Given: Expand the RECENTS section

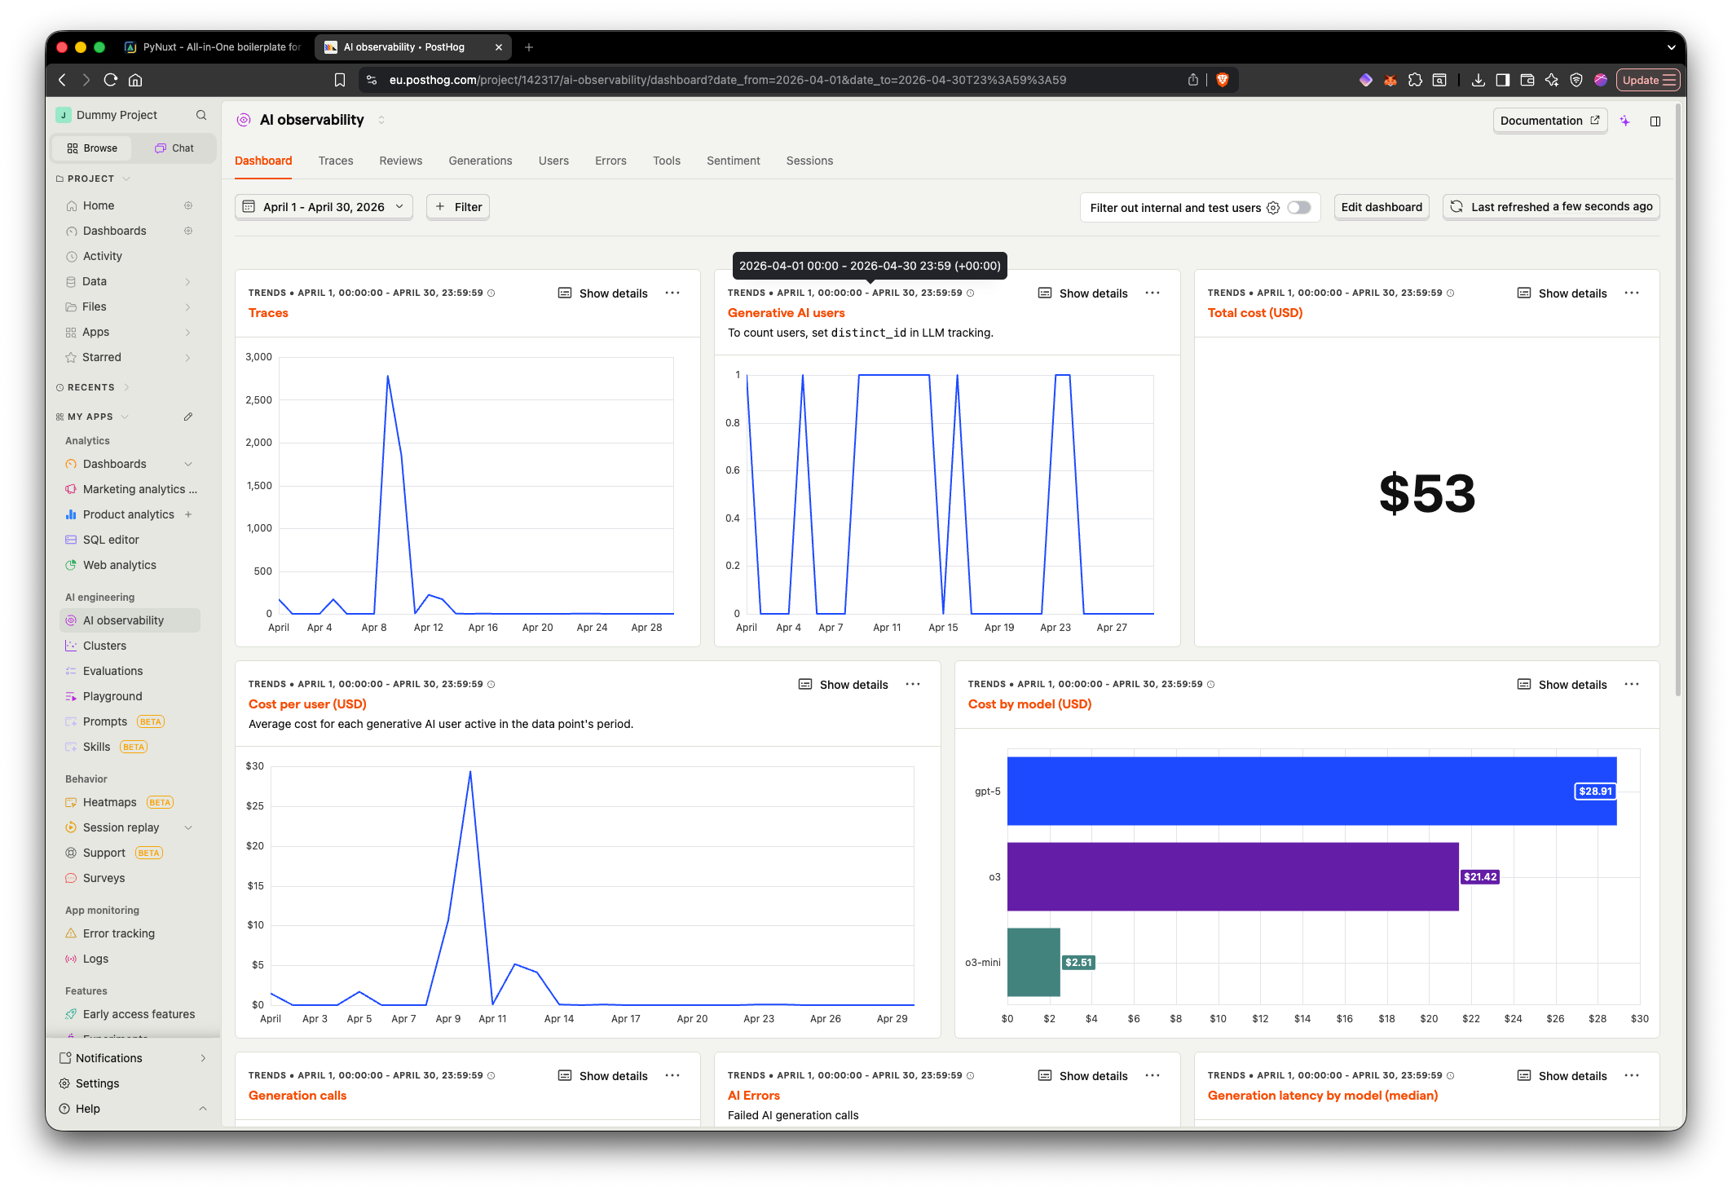Looking at the screenshot, I should [91, 387].
